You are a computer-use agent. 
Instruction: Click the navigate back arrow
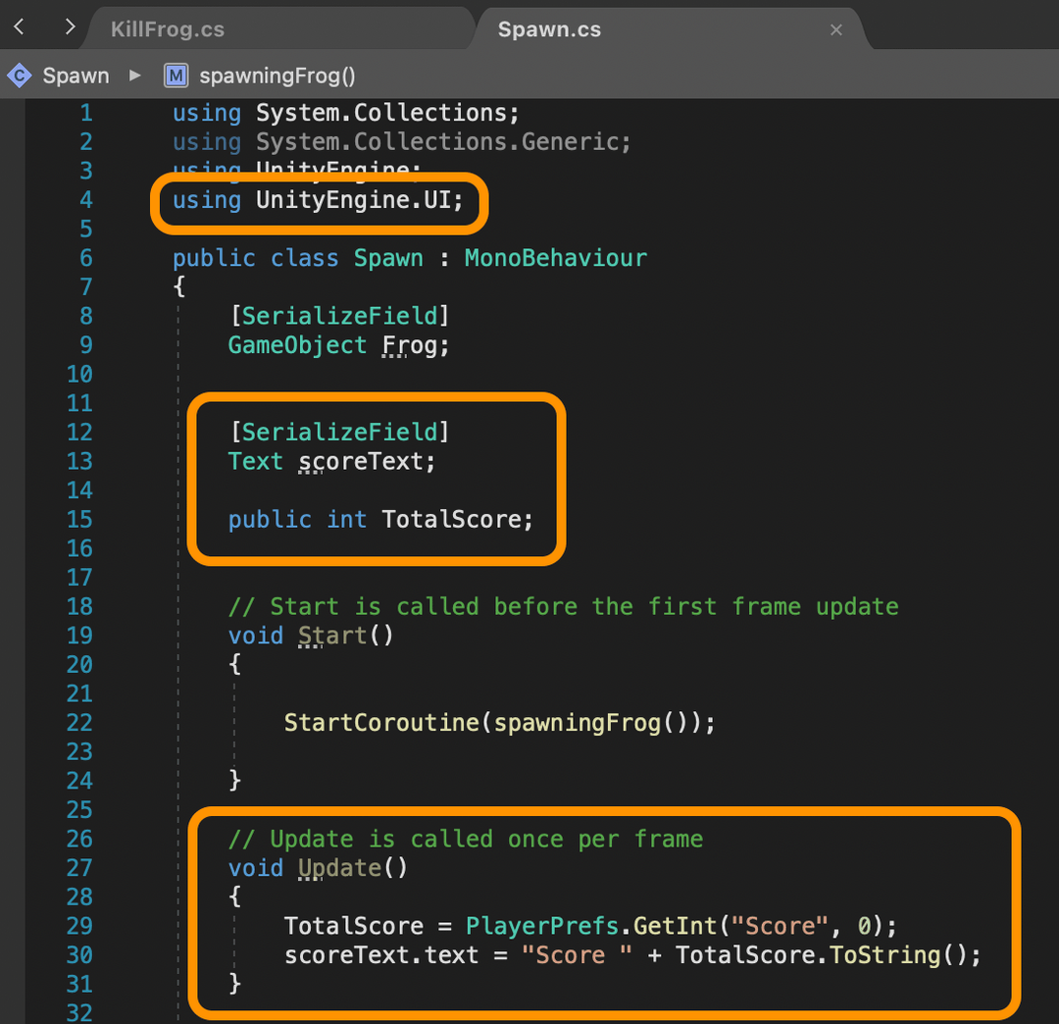(19, 27)
